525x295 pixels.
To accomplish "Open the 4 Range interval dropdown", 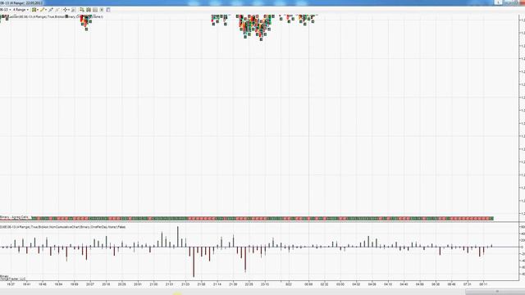I will 21,10.
